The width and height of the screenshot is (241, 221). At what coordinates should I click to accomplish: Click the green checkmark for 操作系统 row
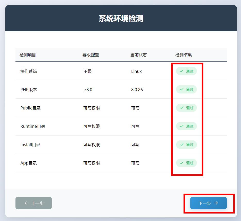tap(182, 71)
